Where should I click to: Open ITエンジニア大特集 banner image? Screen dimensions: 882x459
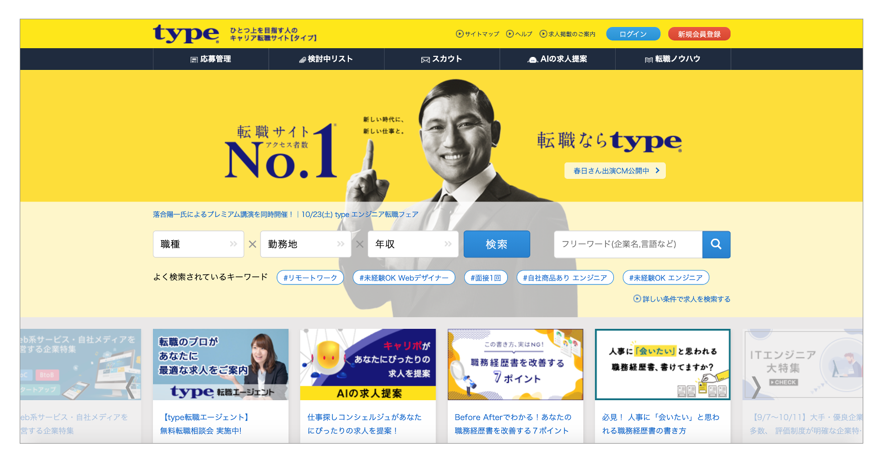[x=803, y=364]
